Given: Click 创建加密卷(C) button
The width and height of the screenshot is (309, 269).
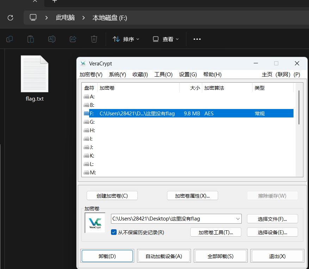Looking at the screenshot, I should pos(112,196).
